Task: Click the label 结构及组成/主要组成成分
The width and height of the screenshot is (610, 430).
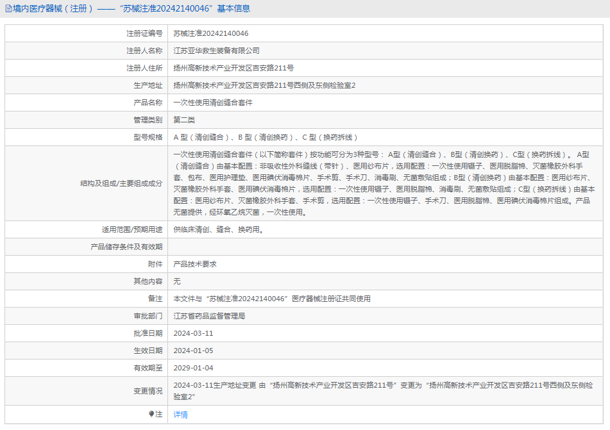Action: (x=121, y=183)
